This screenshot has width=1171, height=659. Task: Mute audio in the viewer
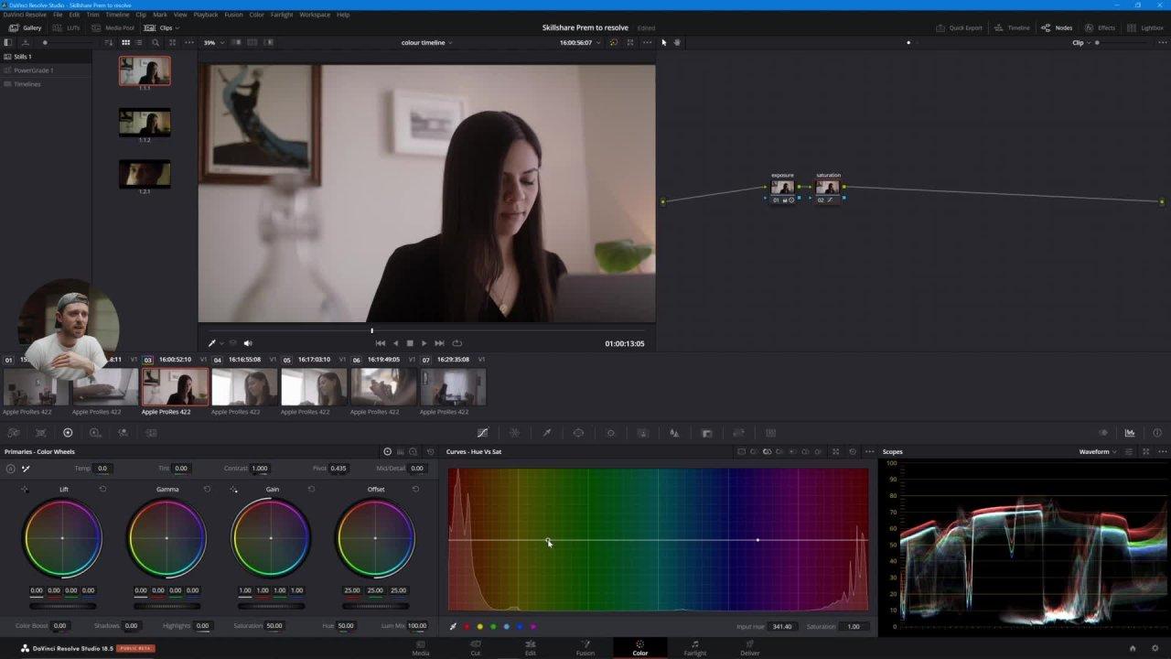[x=248, y=342]
